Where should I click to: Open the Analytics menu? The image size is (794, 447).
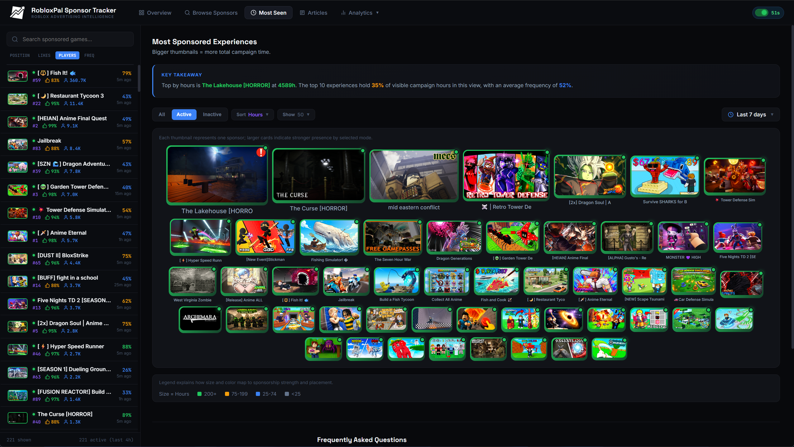[x=360, y=13]
